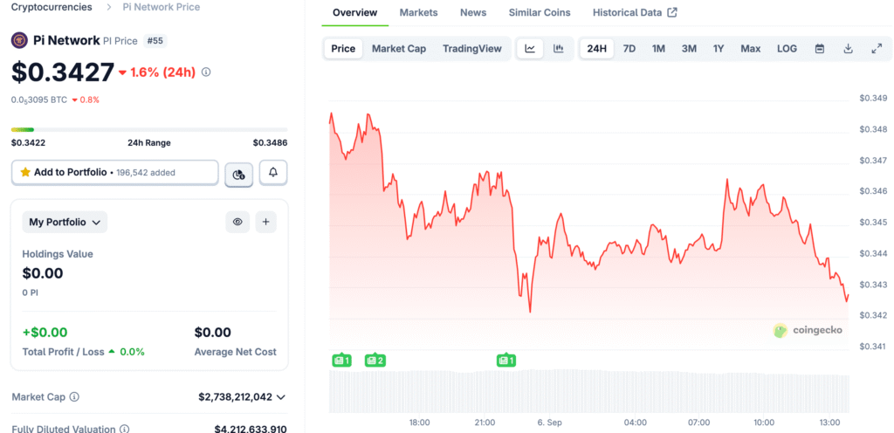This screenshot has width=894, height=433.
Task: Select the Price chart toggle
Action: [343, 49]
